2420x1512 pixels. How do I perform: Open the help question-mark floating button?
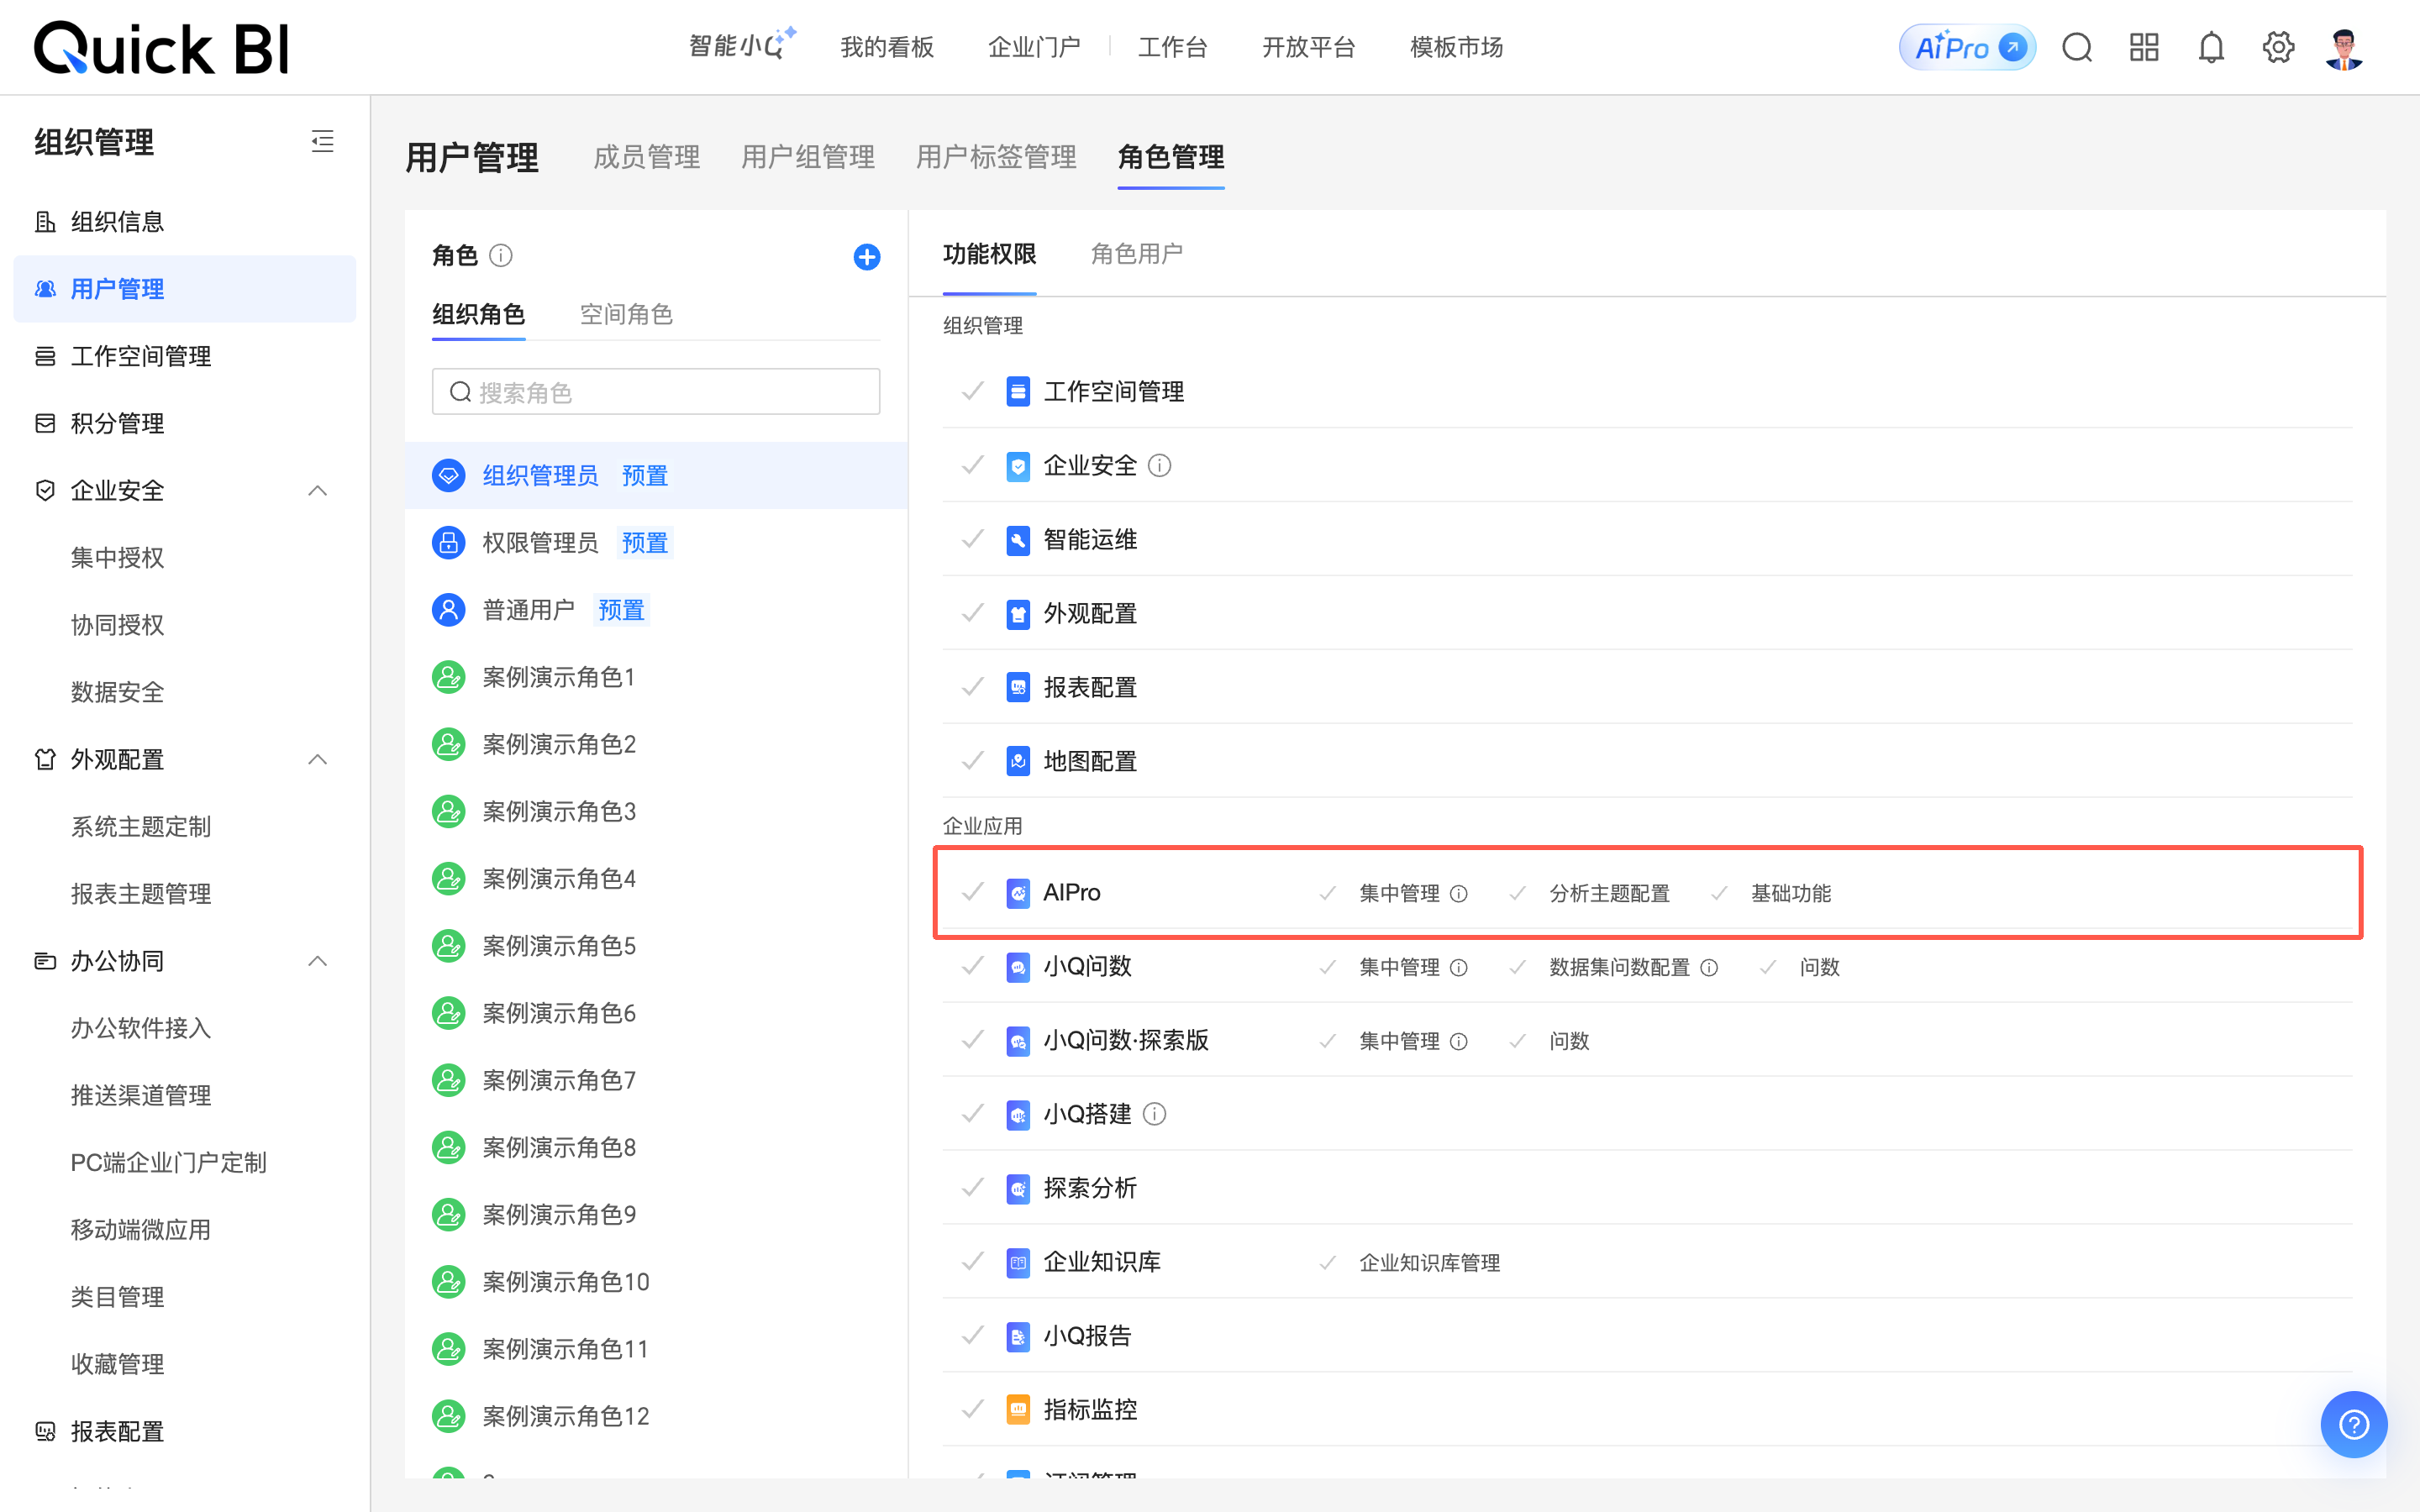coord(2354,1424)
